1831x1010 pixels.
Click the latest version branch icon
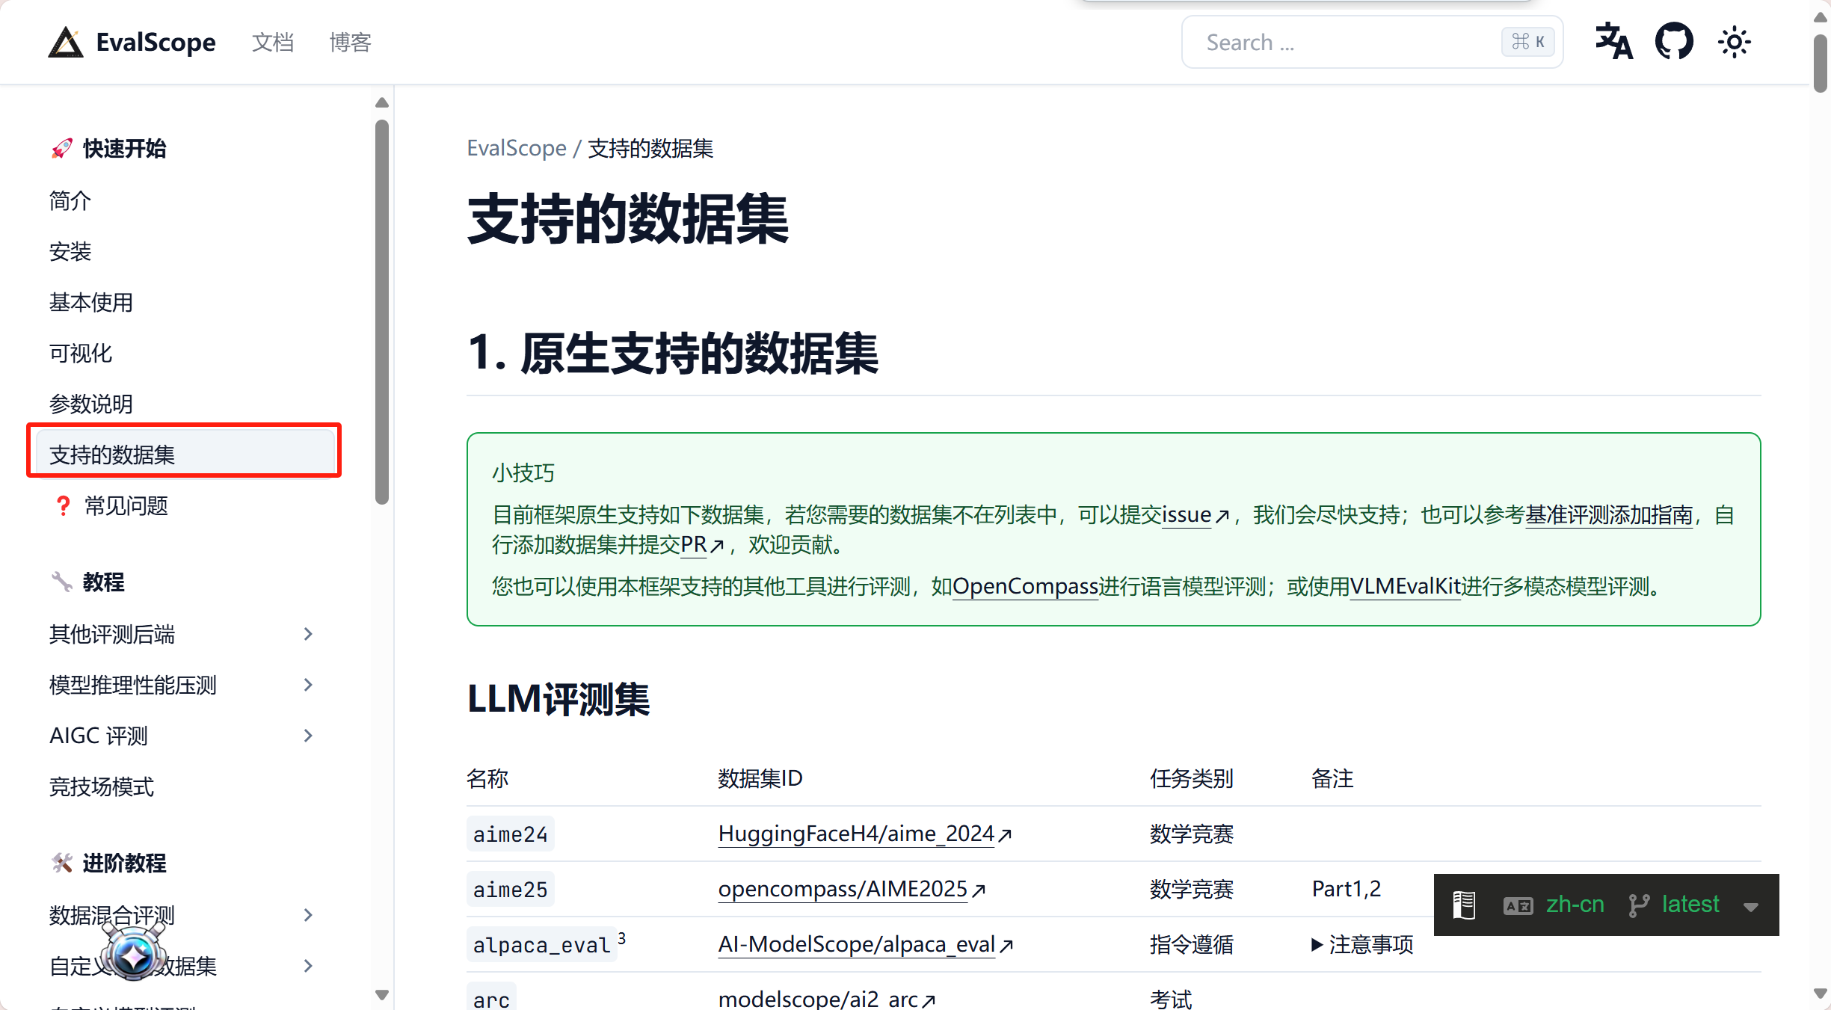click(x=1638, y=905)
